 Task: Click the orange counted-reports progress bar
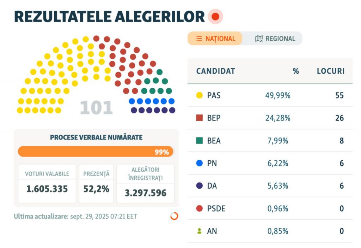96,152
